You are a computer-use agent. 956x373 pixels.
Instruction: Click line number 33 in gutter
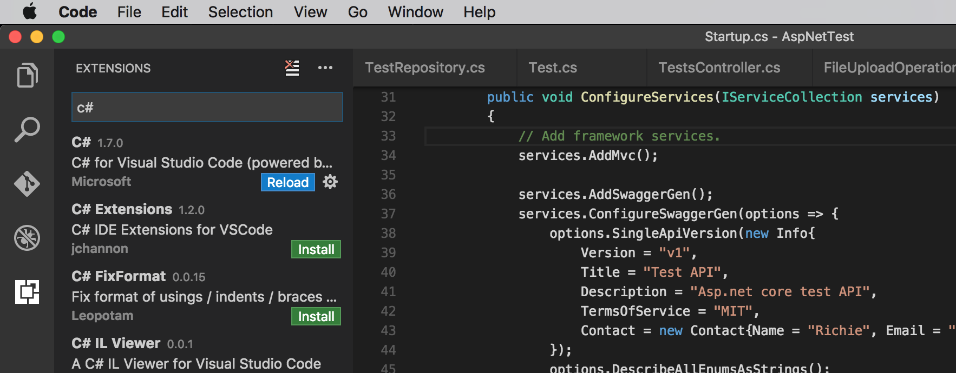[388, 136]
